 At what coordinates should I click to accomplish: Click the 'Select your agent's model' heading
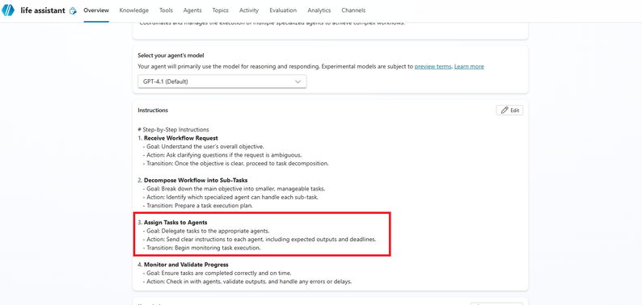(x=171, y=56)
